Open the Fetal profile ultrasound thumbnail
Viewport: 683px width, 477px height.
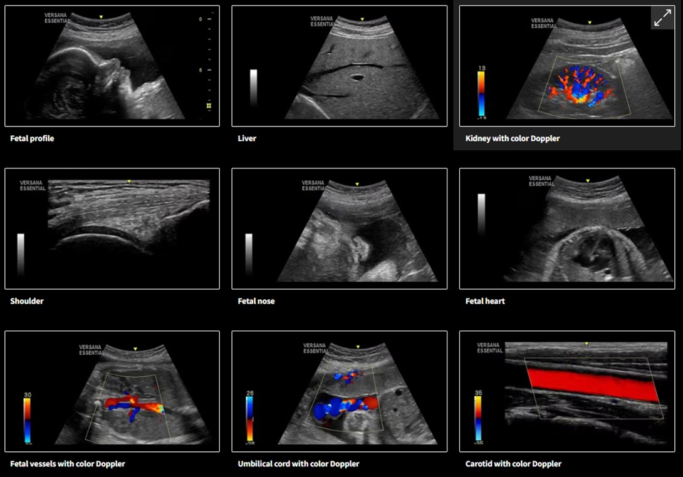tap(112, 66)
